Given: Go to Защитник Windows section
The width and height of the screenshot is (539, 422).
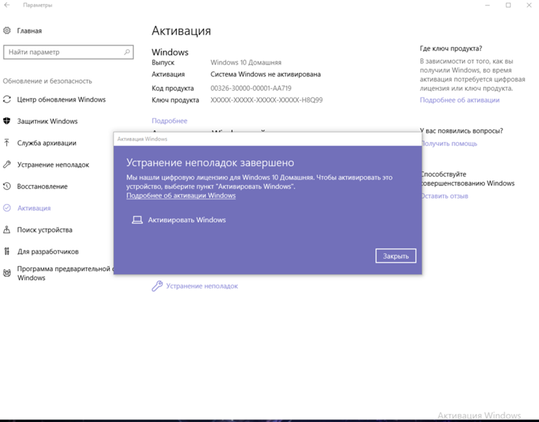Looking at the screenshot, I should click(x=47, y=121).
